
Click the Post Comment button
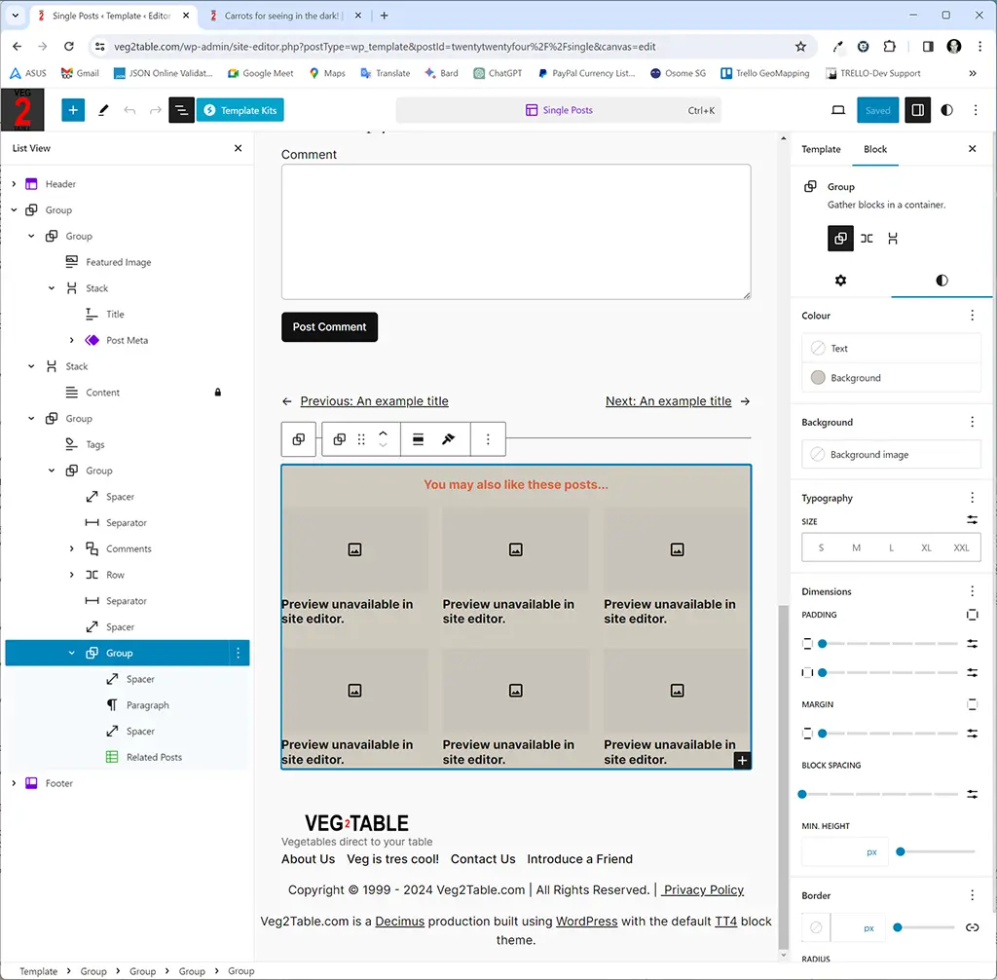click(x=329, y=327)
